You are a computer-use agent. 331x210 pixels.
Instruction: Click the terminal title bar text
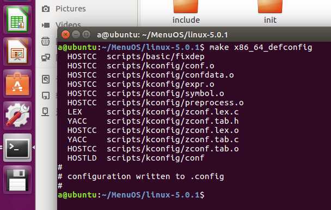(x=162, y=35)
